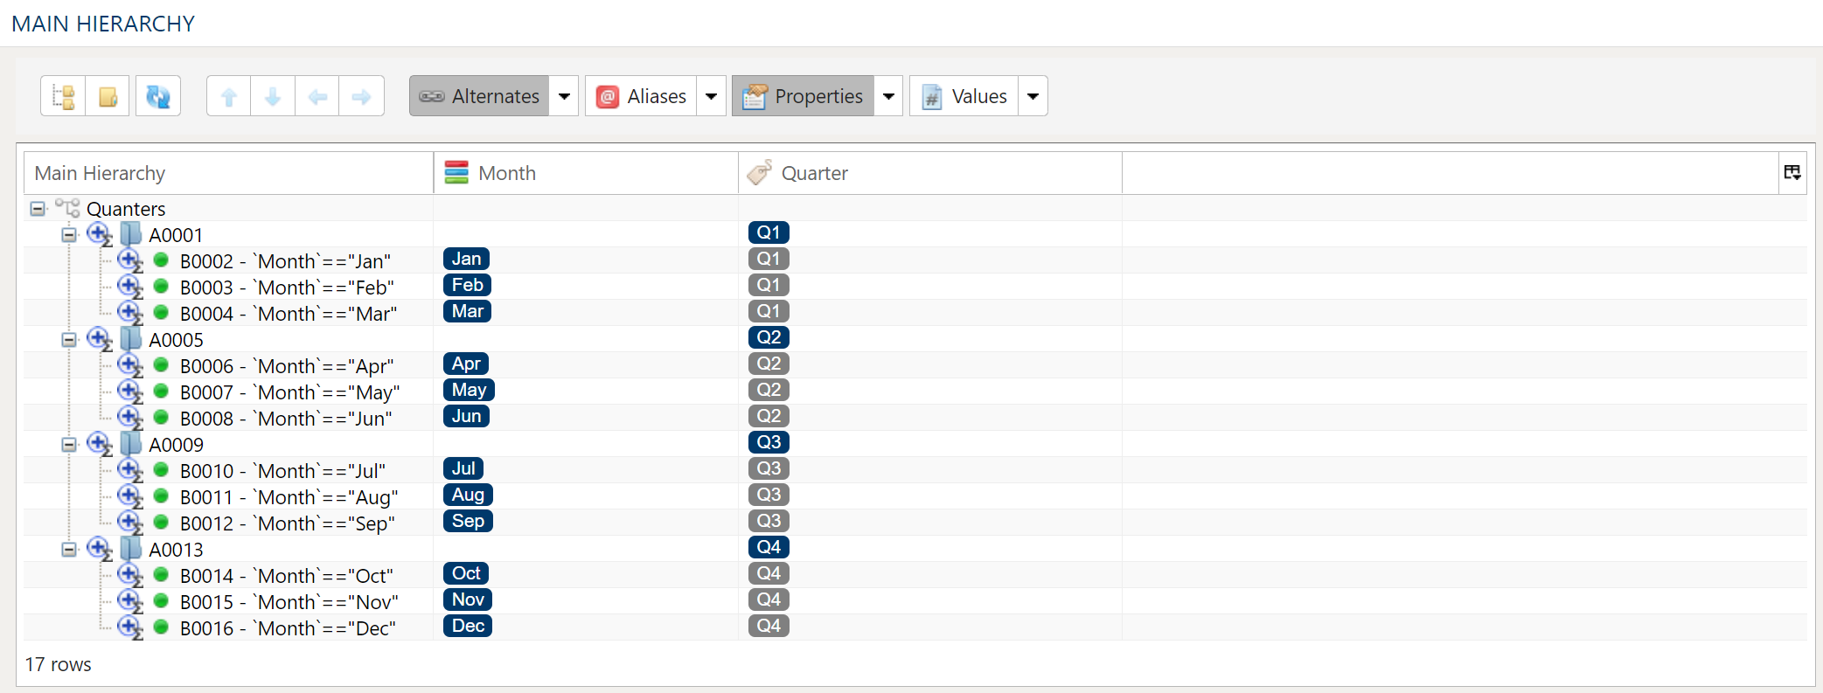1823x693 pixels.
Task: Click the aggregation icon beside A0001
Action: (x=100, y=234)
